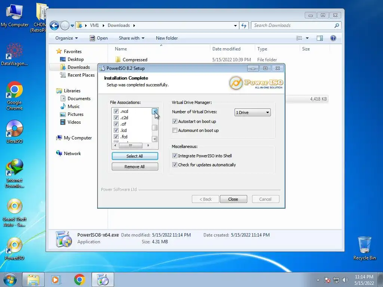Change view icon in Explorer toolbar
The image size is (383, 287).
click(299, 38)
